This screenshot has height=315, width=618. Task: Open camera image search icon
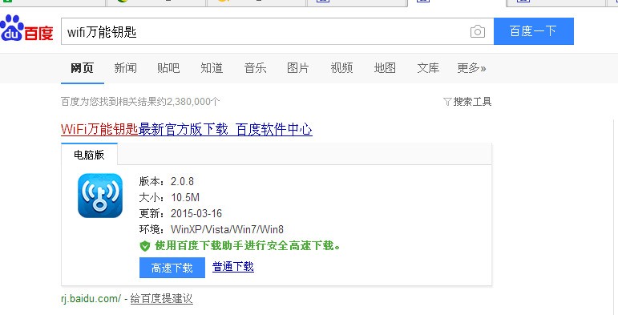477,31
